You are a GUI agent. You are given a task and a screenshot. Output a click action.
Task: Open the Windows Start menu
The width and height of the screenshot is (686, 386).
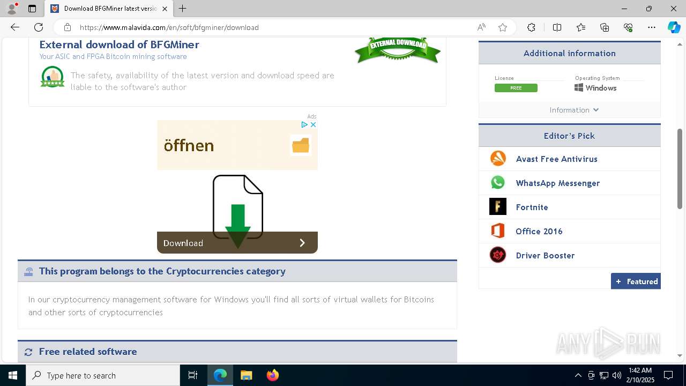pyautogui.click(x=13, y=375)
